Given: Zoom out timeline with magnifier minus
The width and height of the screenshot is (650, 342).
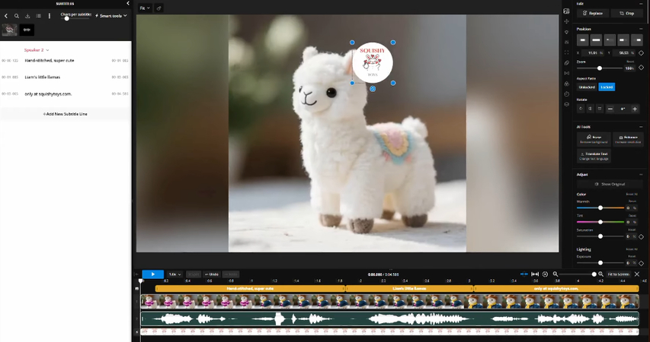Looking at the screenshot, I should [556, 274].
